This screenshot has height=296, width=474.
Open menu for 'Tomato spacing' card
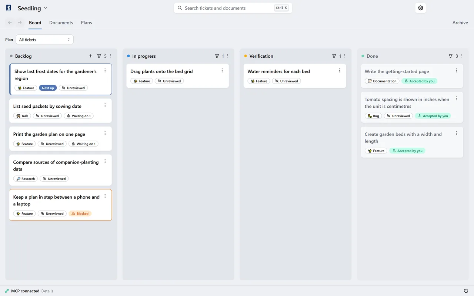[457, 99]
